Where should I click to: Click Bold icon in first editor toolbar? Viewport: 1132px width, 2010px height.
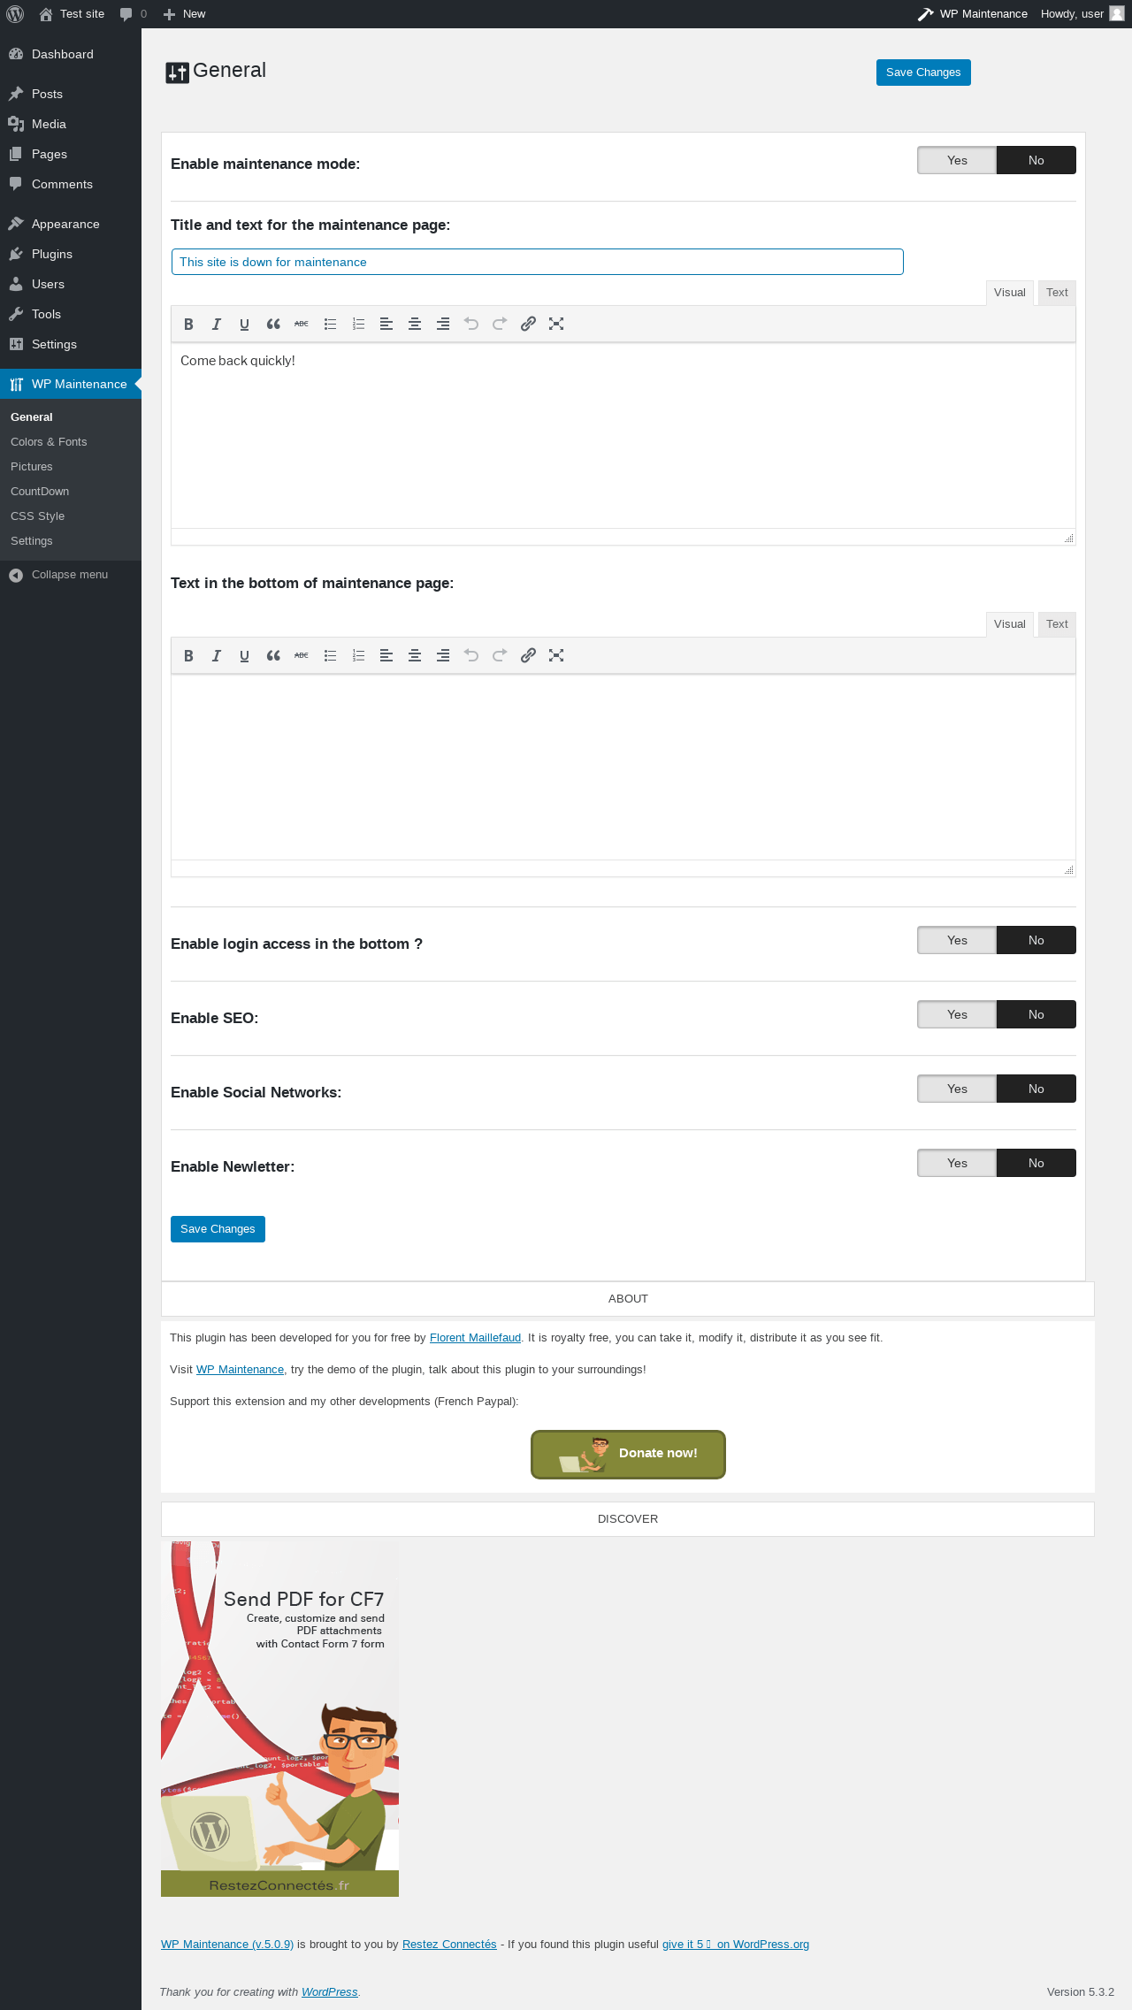point(188,324)
